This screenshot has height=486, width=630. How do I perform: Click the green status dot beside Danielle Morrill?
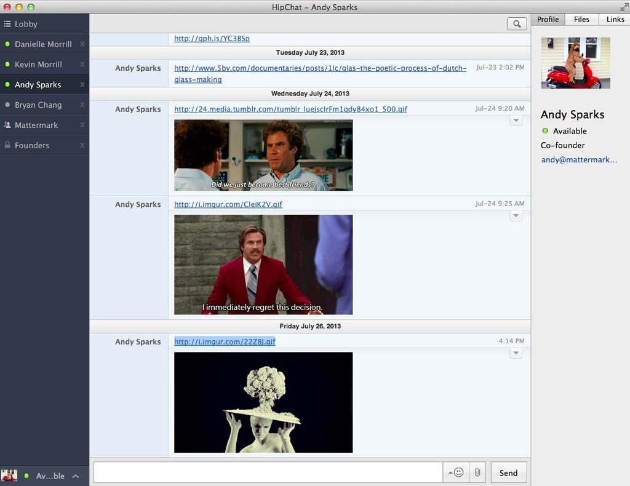7,44
